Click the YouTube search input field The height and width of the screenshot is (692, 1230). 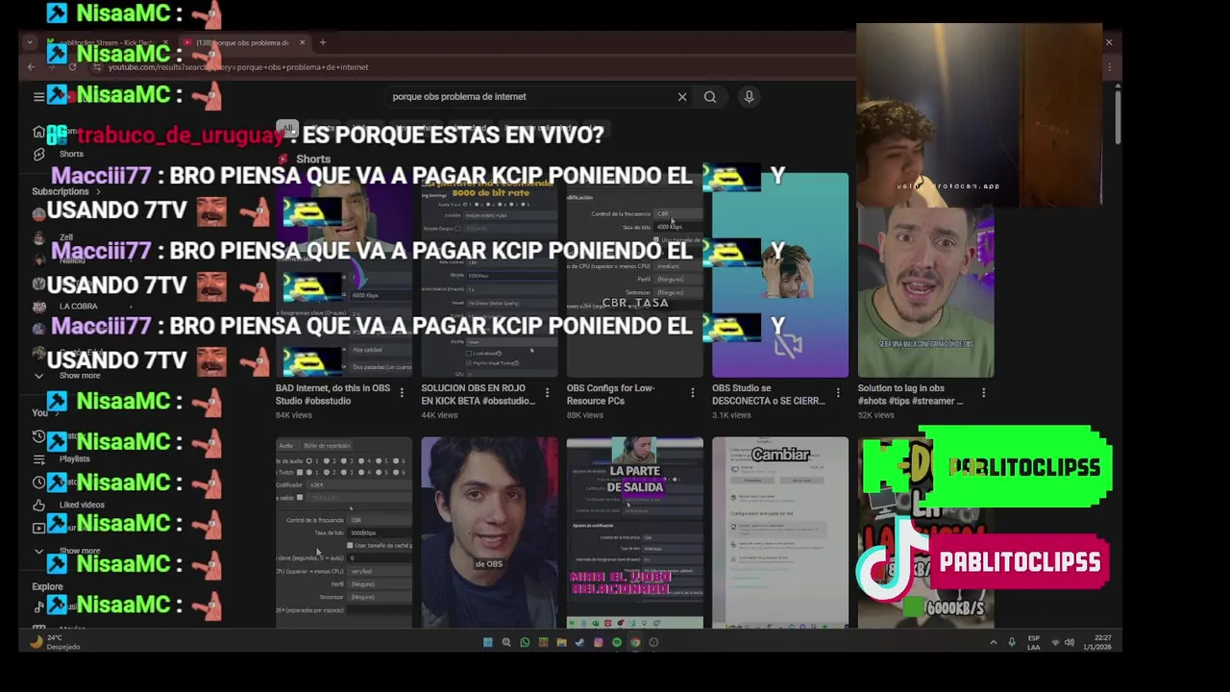[529, 96]
